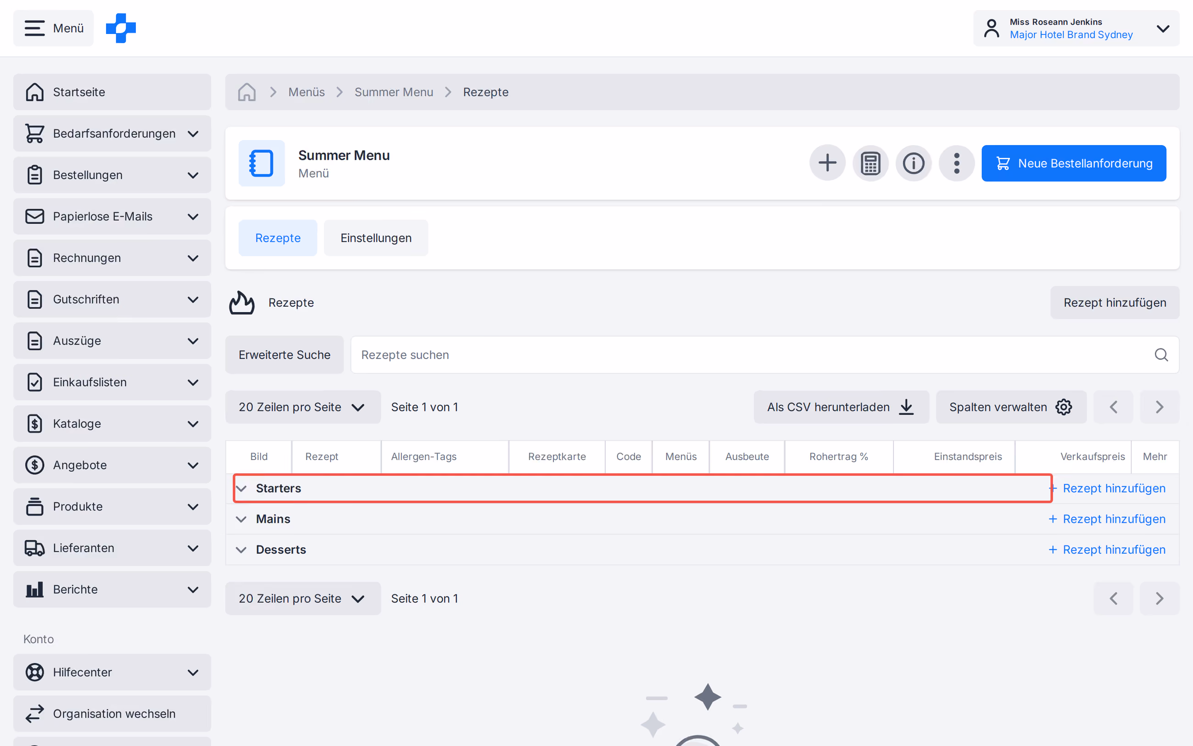Expand Bedarfsanforderungen sidebar section
Image resolution: width=1193 pixels, height=746 pixels.
[112, 133]
